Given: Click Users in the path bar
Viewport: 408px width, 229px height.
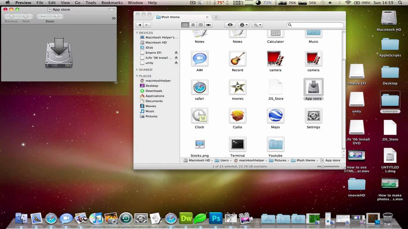Looking at the screenshot, I should tap(222, 160).
